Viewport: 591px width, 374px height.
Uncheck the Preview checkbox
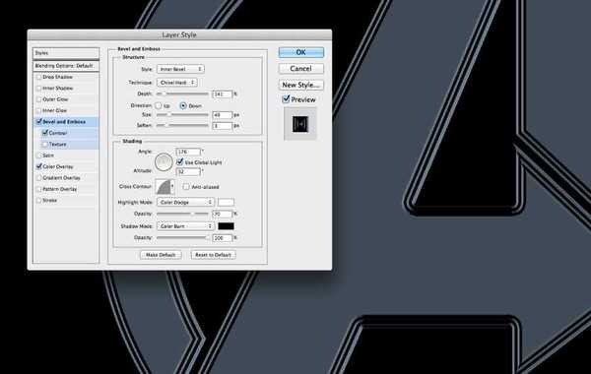pos(286,99)
